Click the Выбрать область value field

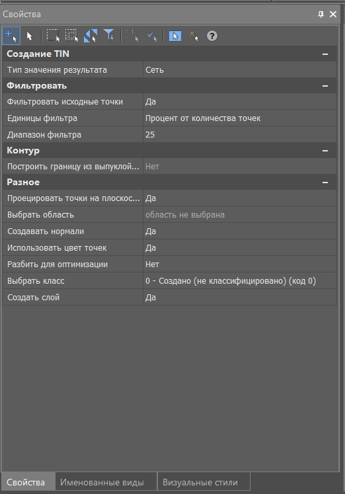(239, 215)
